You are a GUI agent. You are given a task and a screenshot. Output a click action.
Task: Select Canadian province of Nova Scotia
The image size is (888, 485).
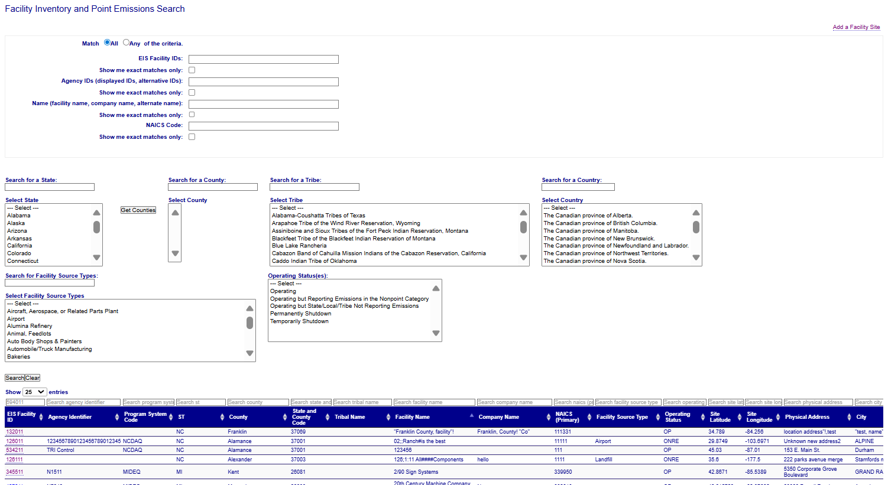[595, 261]
